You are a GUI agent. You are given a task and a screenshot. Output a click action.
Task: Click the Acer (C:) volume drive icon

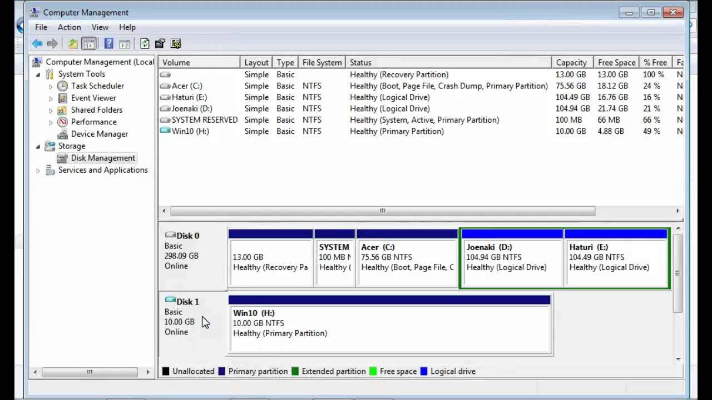click(165, 86)
